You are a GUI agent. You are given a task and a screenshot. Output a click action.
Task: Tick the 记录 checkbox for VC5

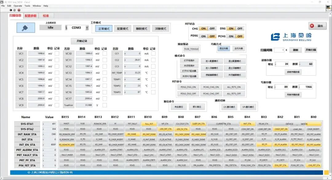click(57, 79)
